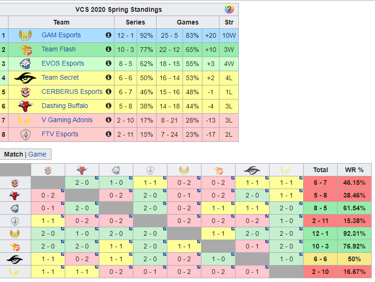Screen dimensions: 375x282
Task: Click the Team Flash logo in standings
Action: pyautogui.click(x=25, y=50)
